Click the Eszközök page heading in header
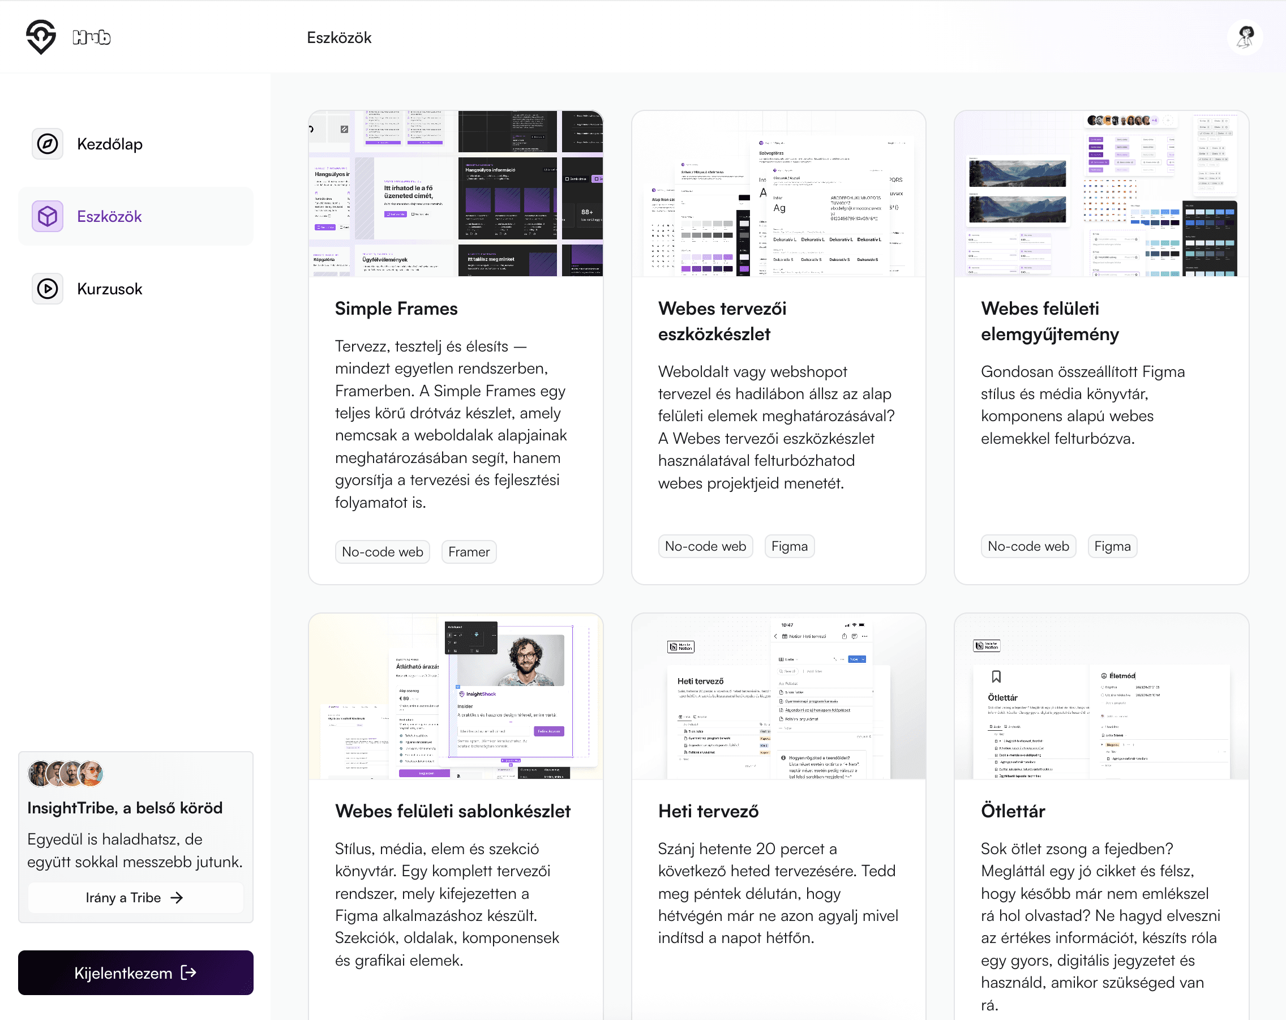1286x1020 pixels. click(339, 37)
